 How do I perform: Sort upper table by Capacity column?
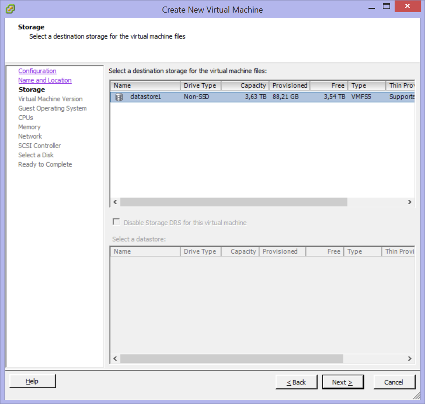pyautogui.click(x=245, y=85)
